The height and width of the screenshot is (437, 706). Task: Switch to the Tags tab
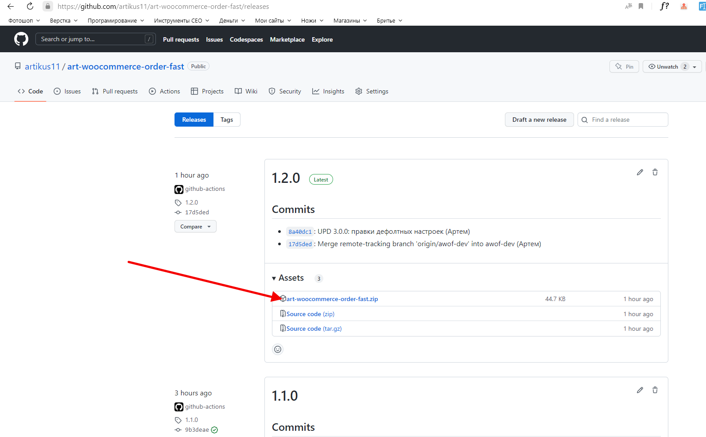[x=227, y=120]
